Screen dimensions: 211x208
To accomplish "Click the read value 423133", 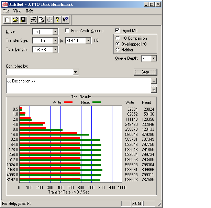I will [148, 129].
